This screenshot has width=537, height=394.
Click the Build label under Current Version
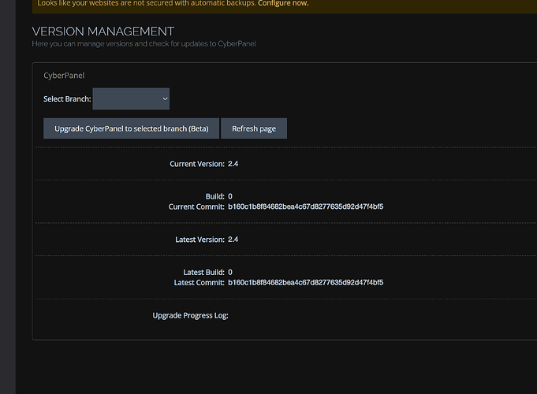pos(214,196)
